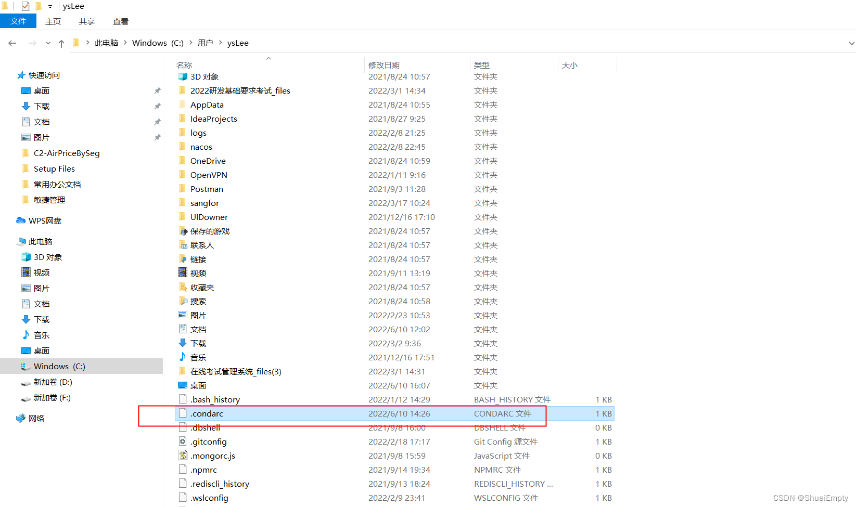Open the Postman folder
Viewport: 856px width, 507px height.
[207, 188]
